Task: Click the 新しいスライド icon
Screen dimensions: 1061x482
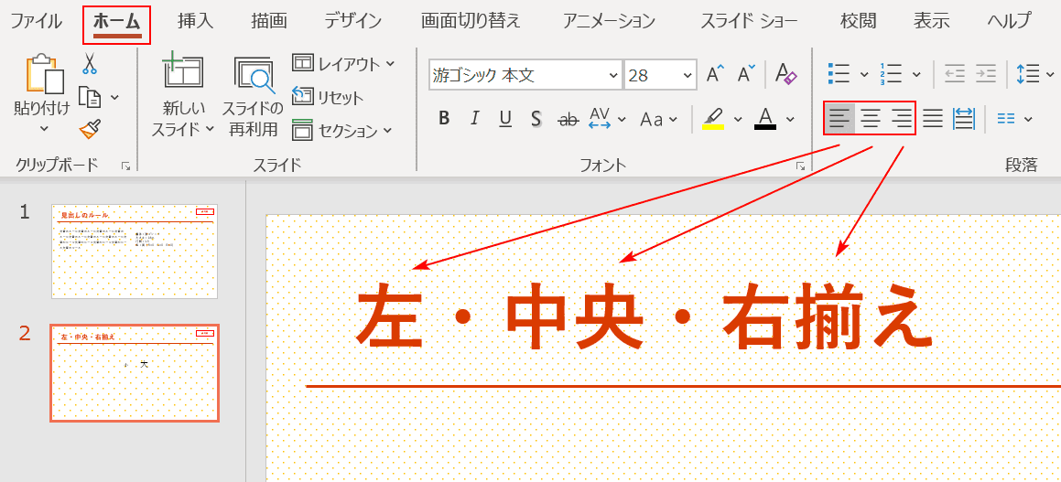Action: (182, 71)
